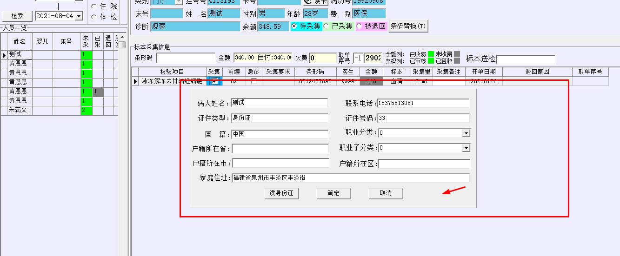Screen dimensions: 620x256
Task: Click the 婴儿 column header in patient list
Action: click(x=42, y=41)
